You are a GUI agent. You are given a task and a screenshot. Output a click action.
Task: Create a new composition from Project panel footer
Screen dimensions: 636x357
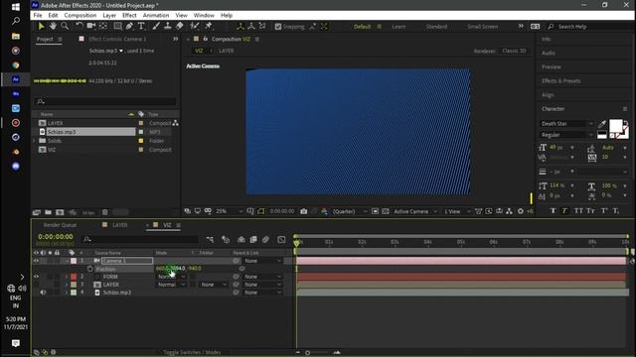coord(60,212)
